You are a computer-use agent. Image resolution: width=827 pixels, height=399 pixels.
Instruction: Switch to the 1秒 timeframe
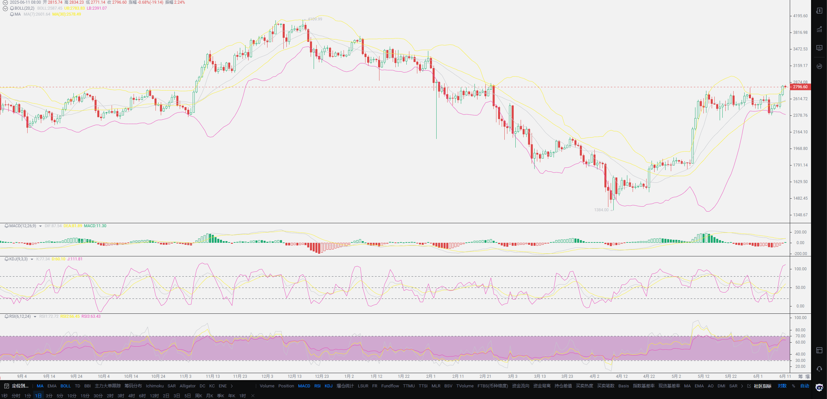pyautogui.click(x=4, y=396)
